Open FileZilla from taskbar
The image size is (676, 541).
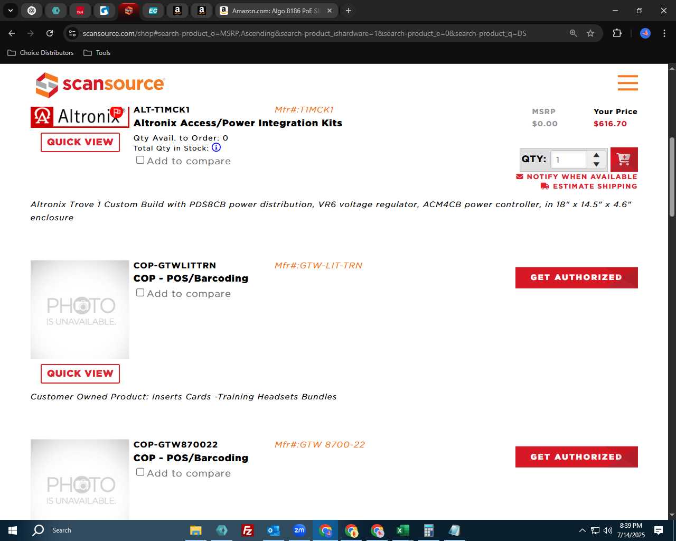(247, 530)
